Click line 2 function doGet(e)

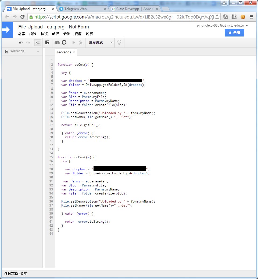75,65
